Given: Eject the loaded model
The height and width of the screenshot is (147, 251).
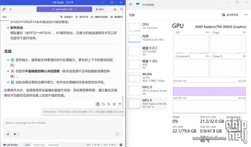Looking at the screenshot, I should pos(100,9).
